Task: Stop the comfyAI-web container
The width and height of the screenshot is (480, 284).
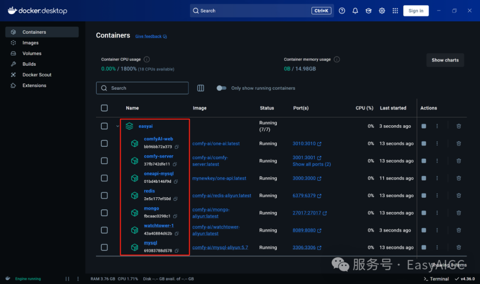Action: [424, 144]
